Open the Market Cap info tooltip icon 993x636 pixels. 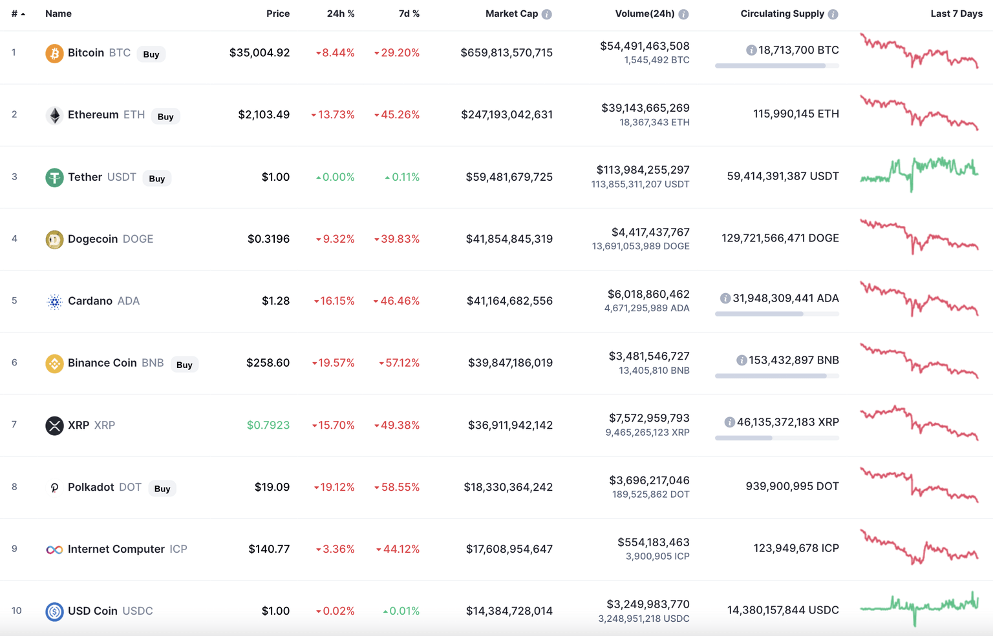(x=547, y=14)
